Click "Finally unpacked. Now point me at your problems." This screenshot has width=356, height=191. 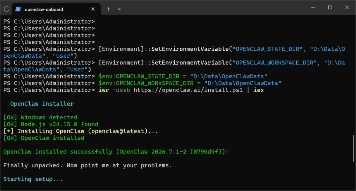point(88,165)
